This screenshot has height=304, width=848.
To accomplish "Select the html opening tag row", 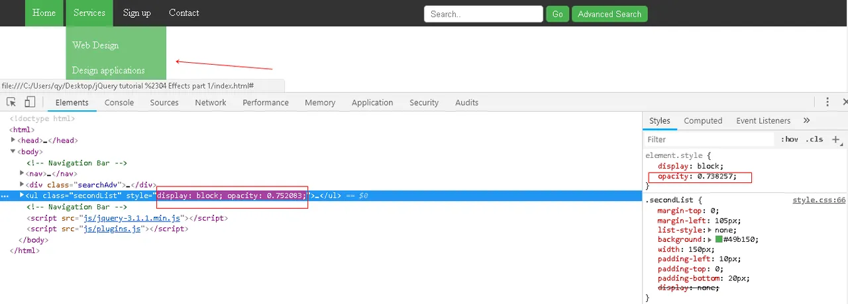I will point(22,130).
